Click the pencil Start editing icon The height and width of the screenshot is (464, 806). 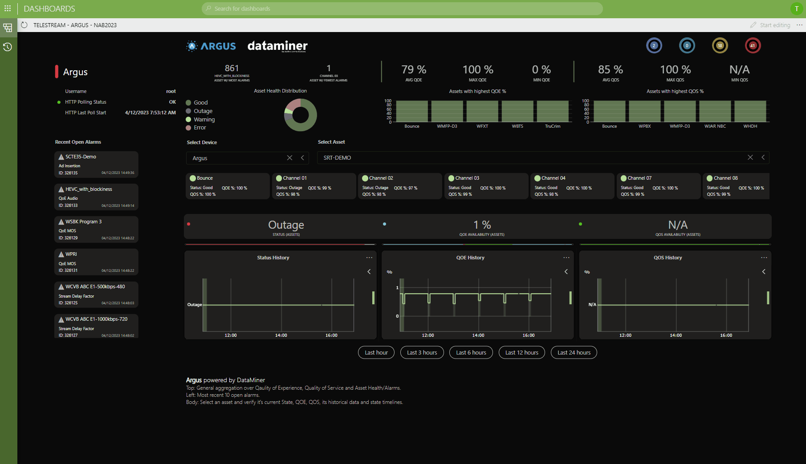pos(753,25)
